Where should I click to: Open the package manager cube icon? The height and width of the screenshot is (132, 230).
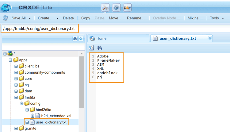click(116, 7)
